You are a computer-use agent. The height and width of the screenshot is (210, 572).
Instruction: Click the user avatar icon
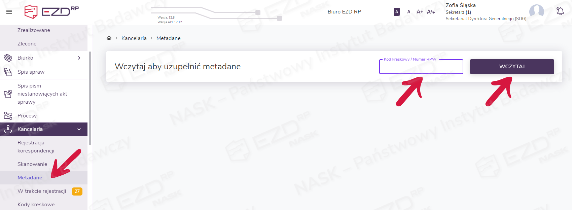(x=536, y=11)
